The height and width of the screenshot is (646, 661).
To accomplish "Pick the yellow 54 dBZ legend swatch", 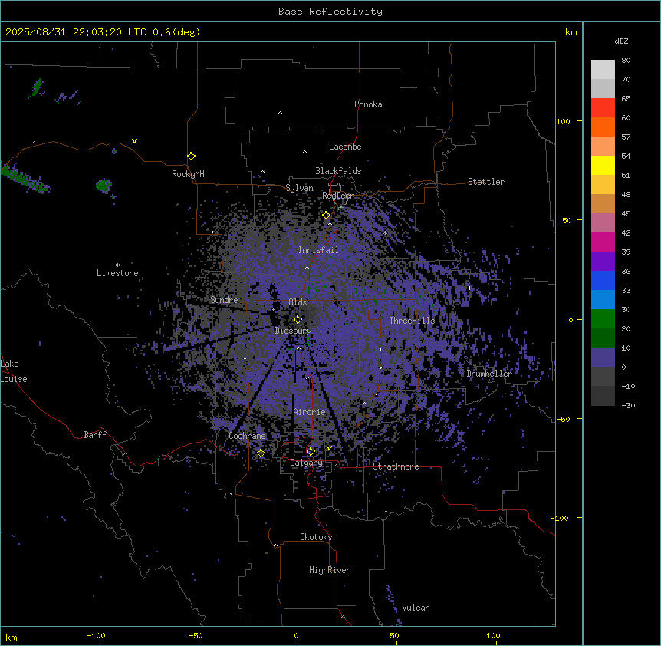I will pos(603,165).
